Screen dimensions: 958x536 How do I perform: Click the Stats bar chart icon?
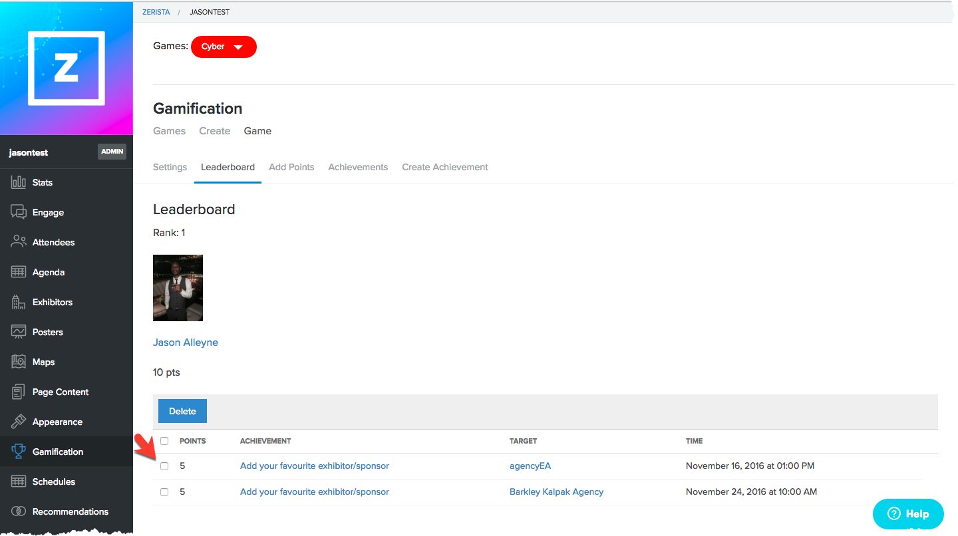point(19,182)
